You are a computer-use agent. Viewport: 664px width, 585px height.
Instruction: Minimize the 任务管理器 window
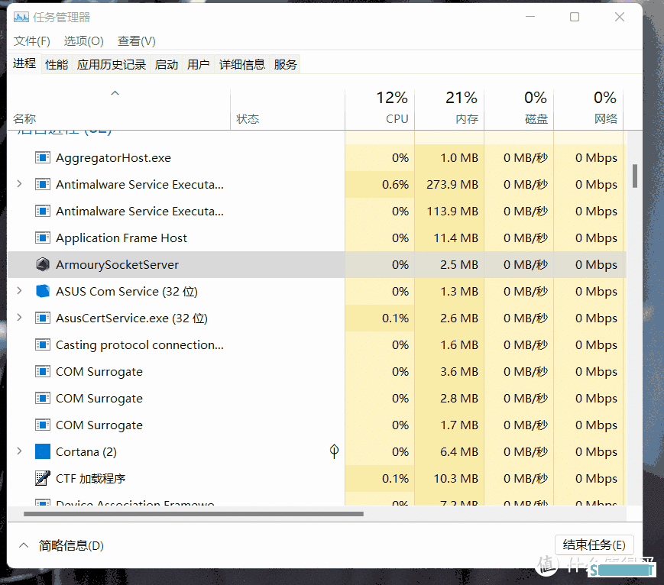[x=530, y=17]
